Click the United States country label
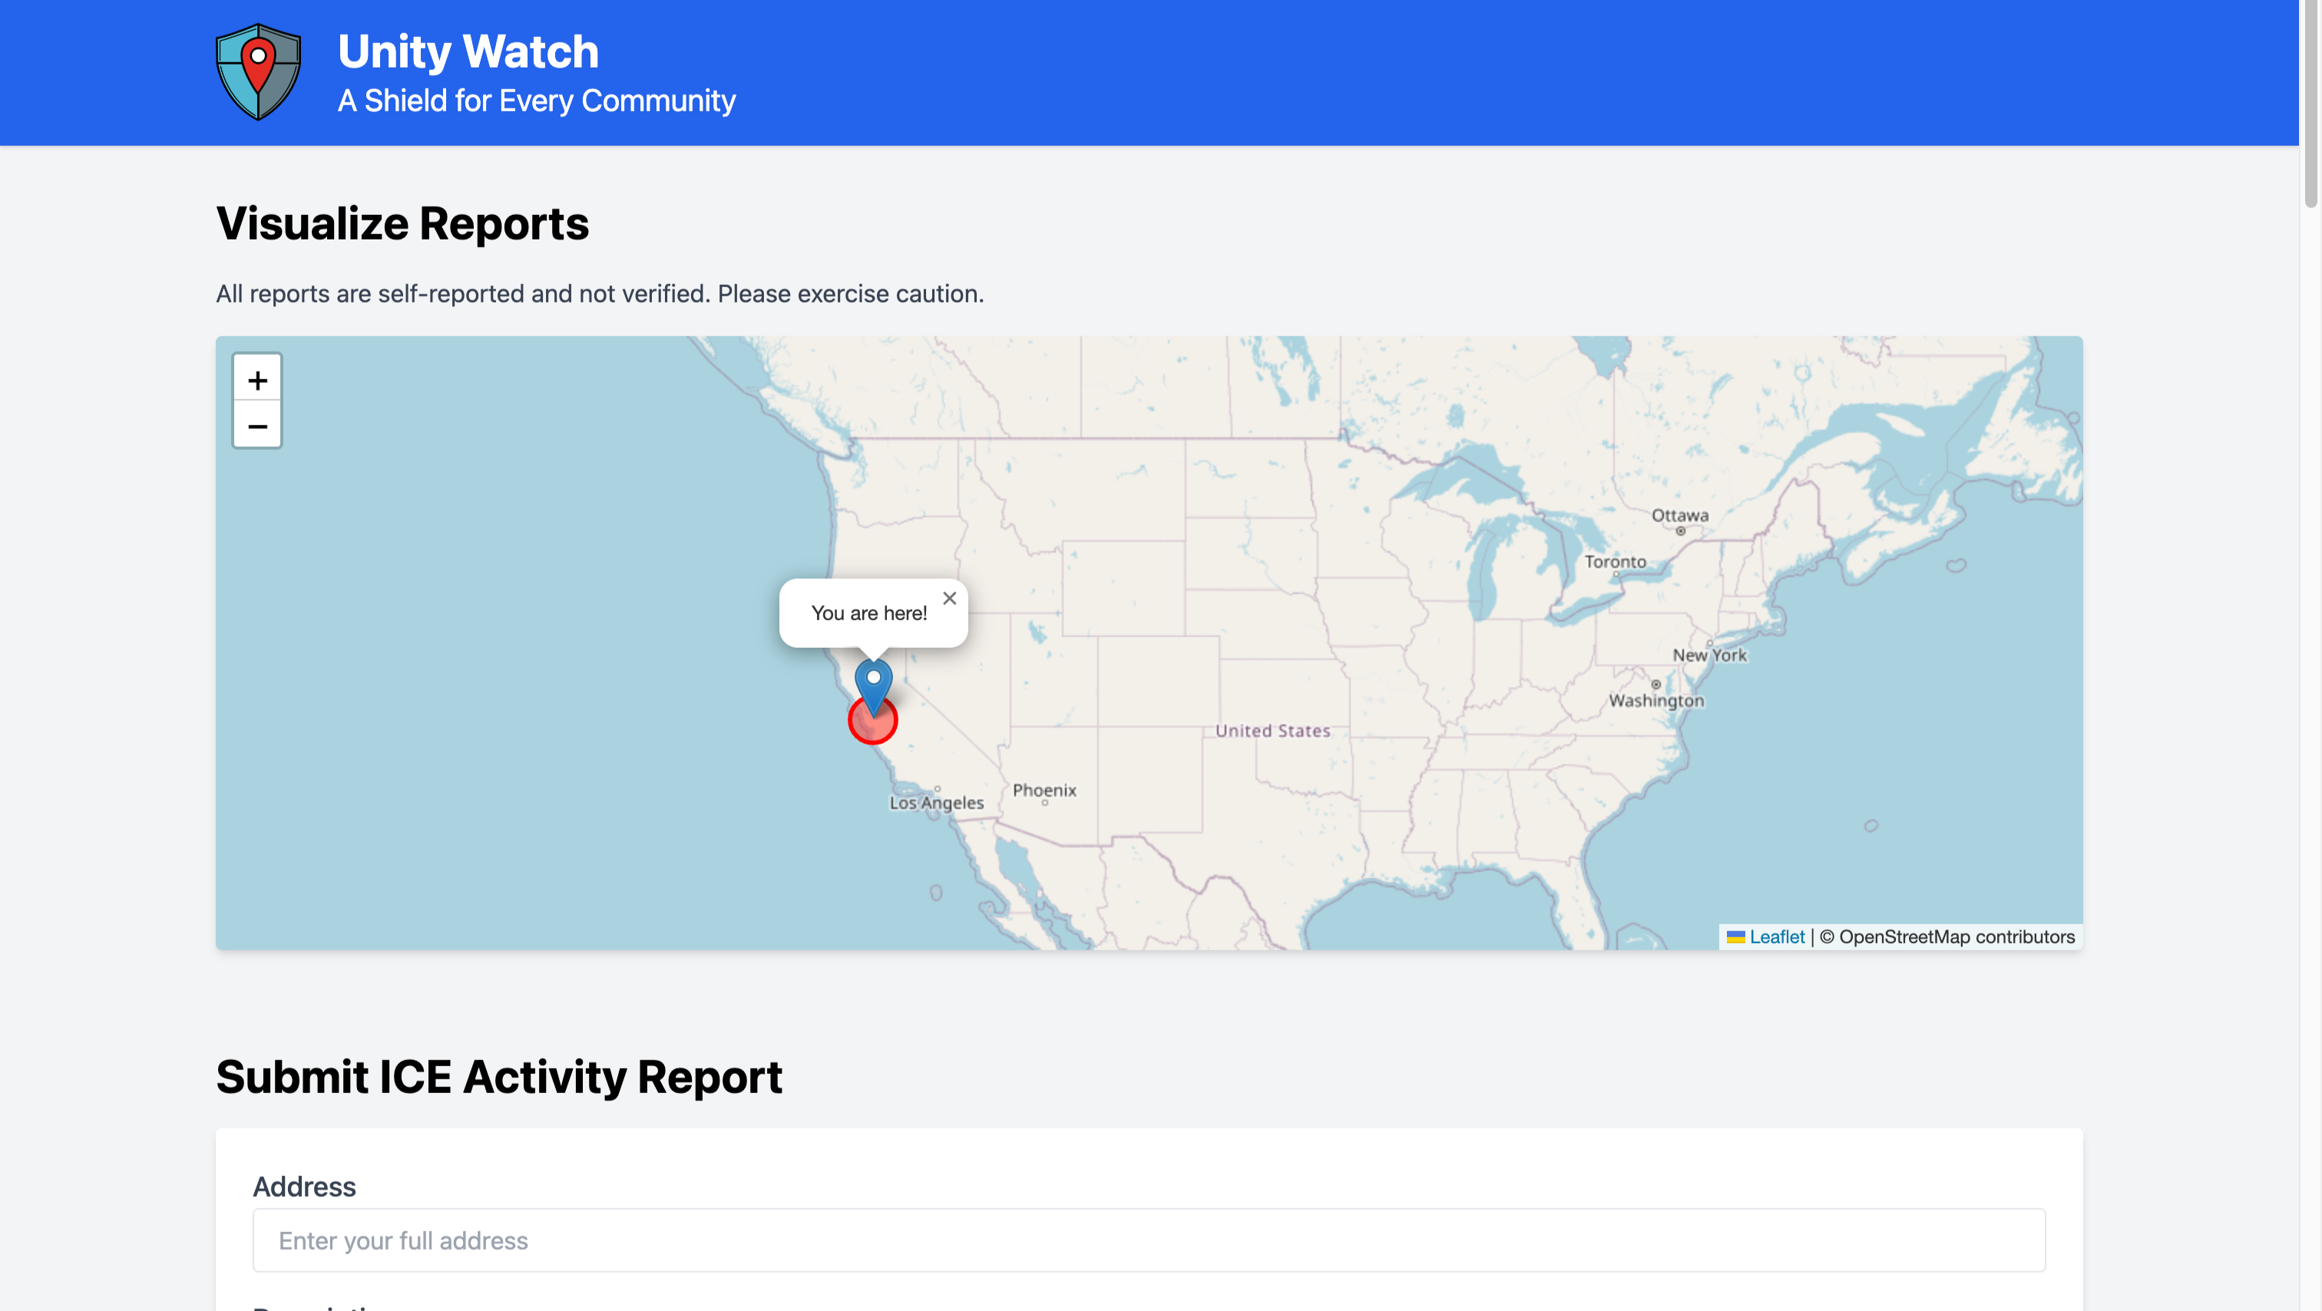The width and height of the screenshot is (2322, 1311). [x=1272, y=731]
